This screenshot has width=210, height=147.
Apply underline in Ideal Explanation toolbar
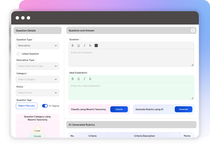click(x=78, y=79)
